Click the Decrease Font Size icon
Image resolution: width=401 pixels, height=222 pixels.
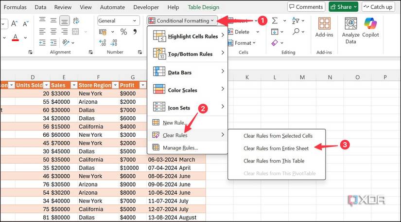(26, 24)
